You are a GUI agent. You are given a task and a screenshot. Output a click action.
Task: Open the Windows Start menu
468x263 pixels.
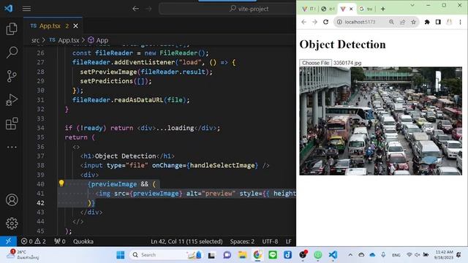(121, 255)
